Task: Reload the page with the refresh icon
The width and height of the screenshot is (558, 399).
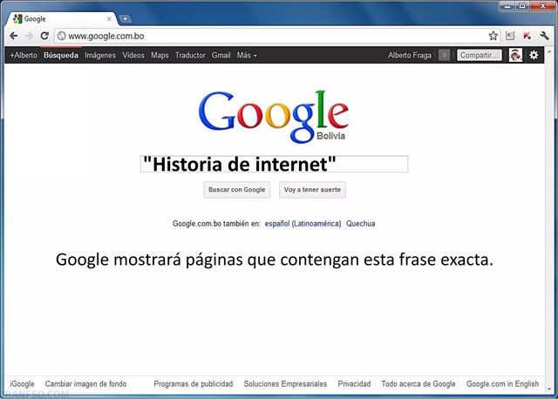Action: pos(44,36)
